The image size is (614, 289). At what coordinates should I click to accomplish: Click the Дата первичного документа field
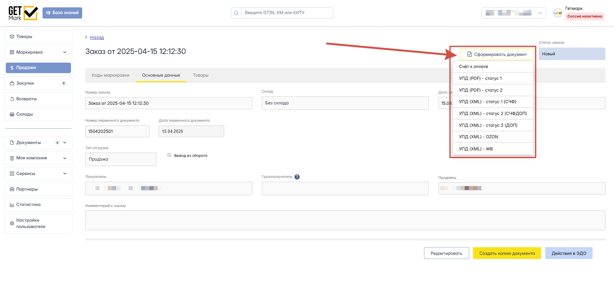click(x=191, y=132)
